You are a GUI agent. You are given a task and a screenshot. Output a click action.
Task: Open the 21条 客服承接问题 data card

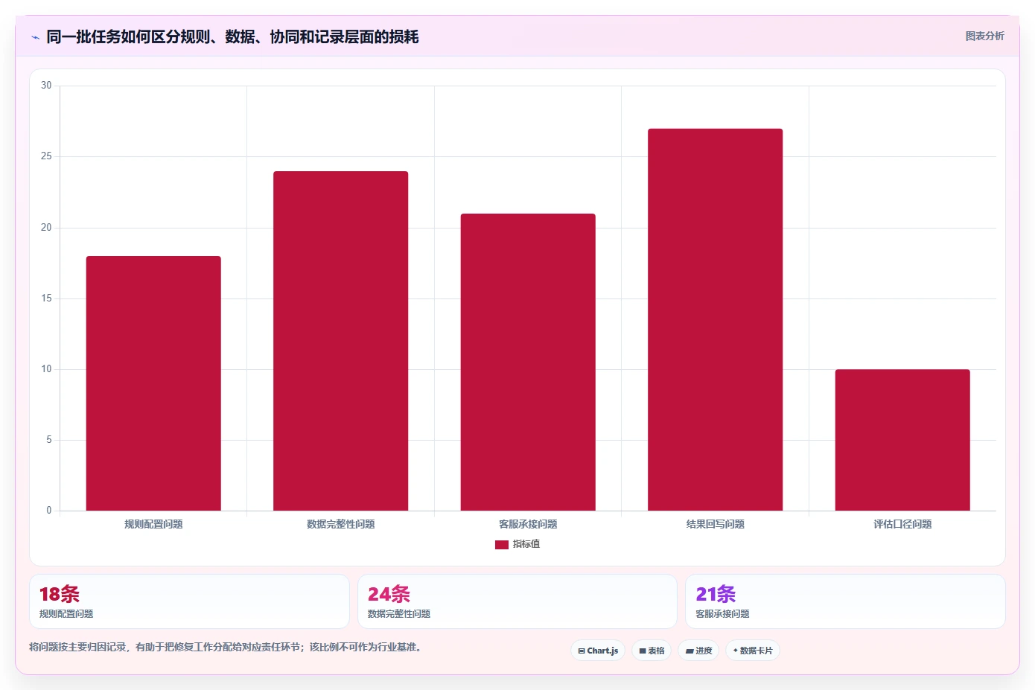pos(845,601)
